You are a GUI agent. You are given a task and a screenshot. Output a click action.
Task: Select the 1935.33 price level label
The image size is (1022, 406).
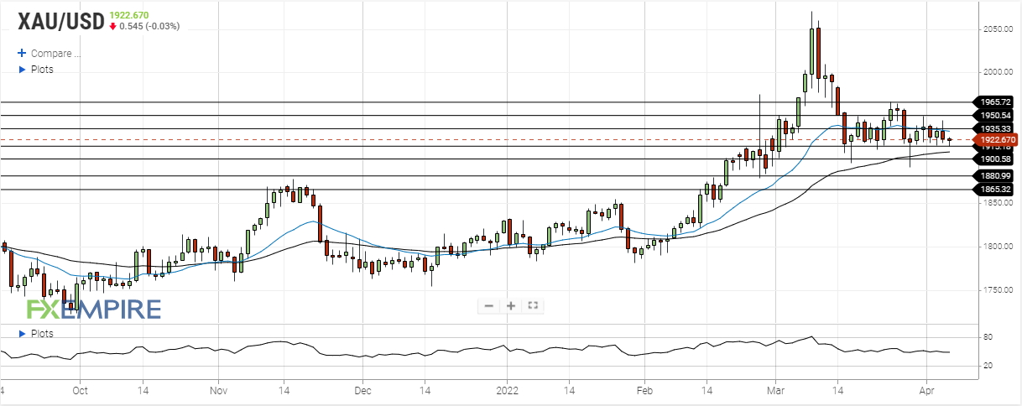click(x=994, y=128)
